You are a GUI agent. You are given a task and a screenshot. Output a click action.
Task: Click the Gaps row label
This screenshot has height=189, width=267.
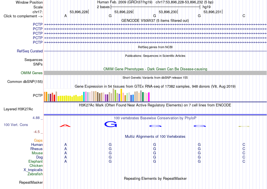(38, 141)
